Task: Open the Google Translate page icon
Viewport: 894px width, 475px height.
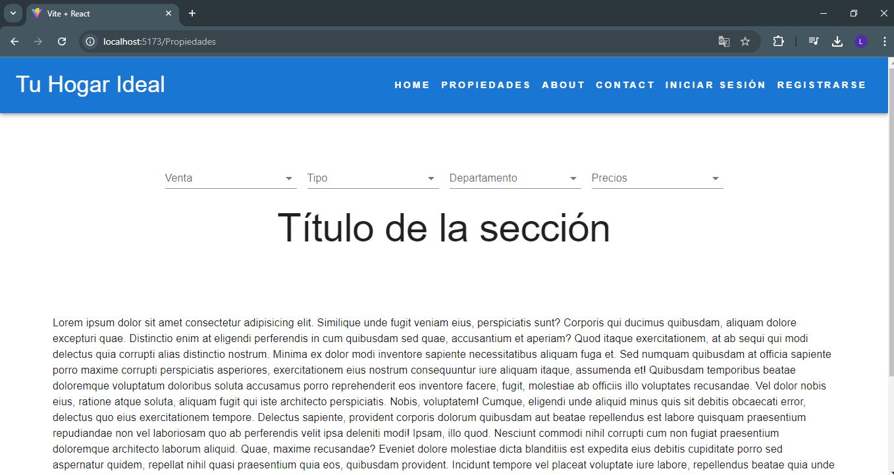Action: pos(723,41)
